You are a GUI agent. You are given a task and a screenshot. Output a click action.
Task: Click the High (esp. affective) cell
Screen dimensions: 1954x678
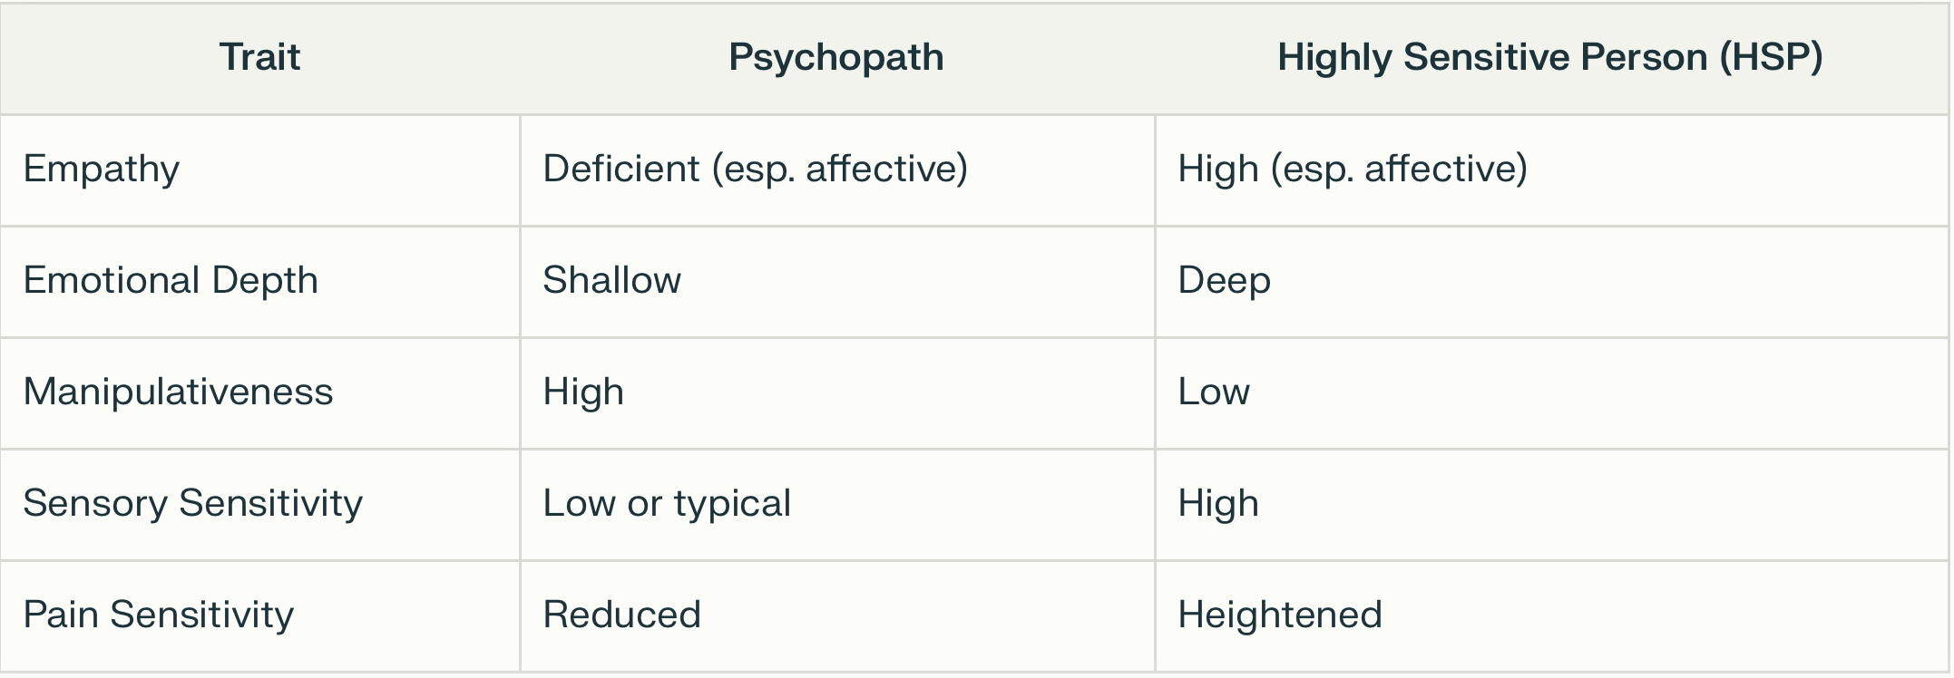[1353, 169]
